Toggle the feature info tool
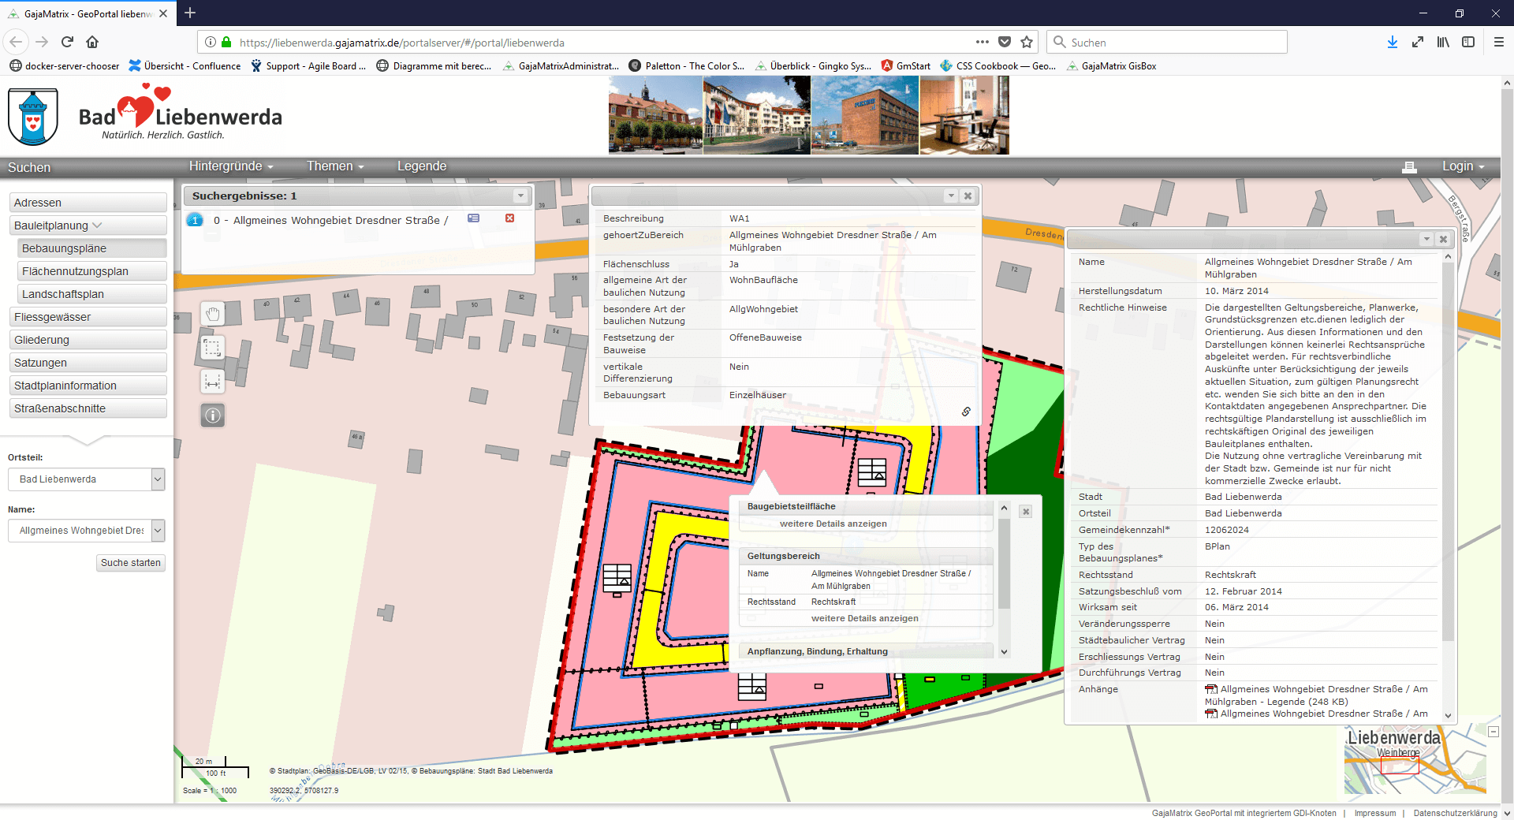Image resolution: width=1514 pixels, height=820 pixels. (x=212, y=416)
